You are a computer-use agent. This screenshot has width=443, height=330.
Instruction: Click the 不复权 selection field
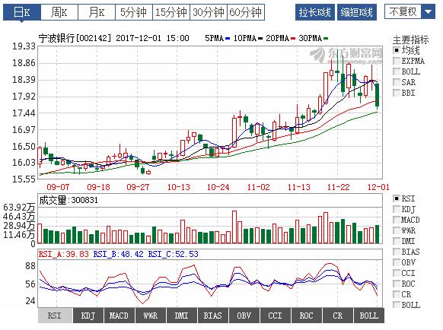coord(403,12)
